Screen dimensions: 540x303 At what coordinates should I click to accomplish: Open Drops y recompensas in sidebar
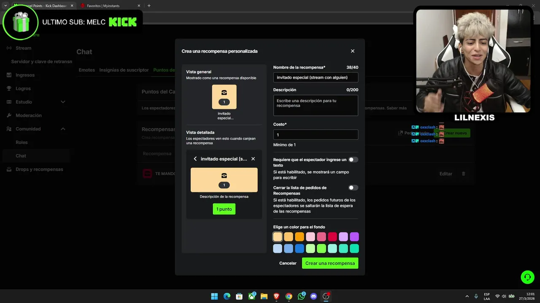coord(39,169)
